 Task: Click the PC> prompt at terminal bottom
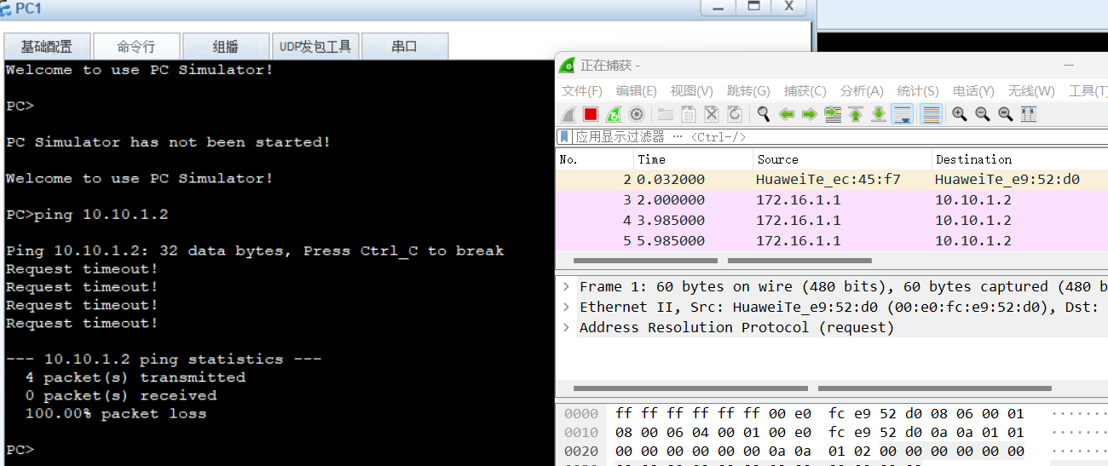(20, 450)
